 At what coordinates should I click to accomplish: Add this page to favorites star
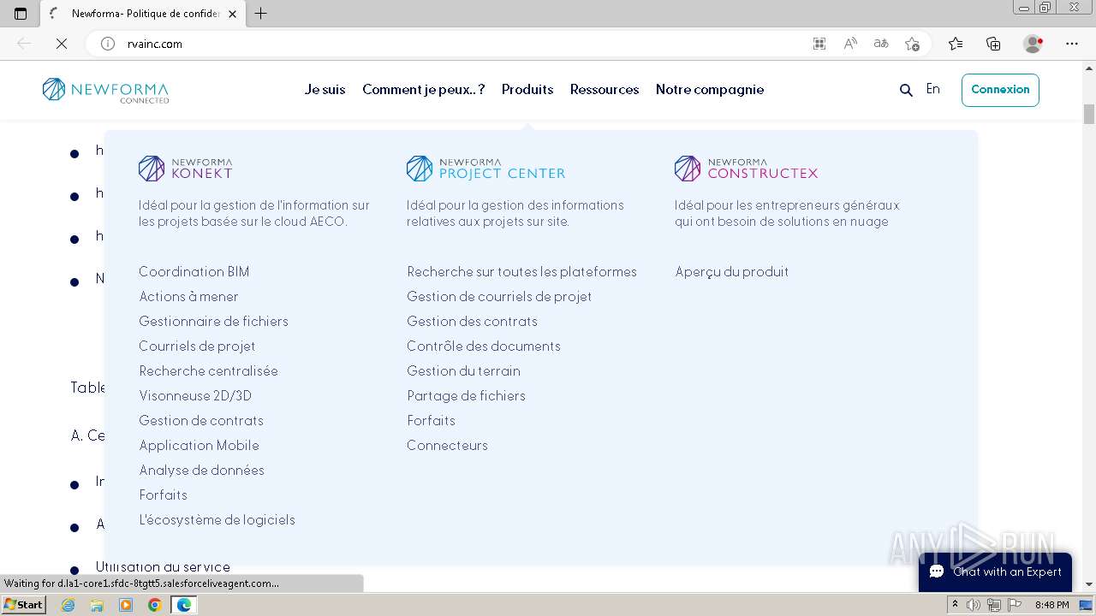pyautogui.click(x=913, y=44)
